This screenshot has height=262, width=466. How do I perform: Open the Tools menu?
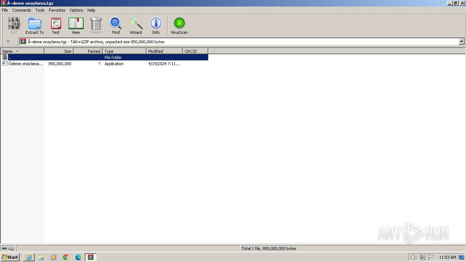pos(40,10)
